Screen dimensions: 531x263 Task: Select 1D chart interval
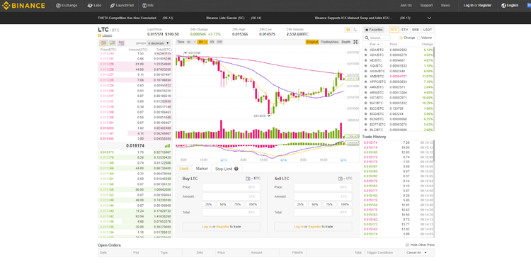pyautogui.click(x=212, y=42)
